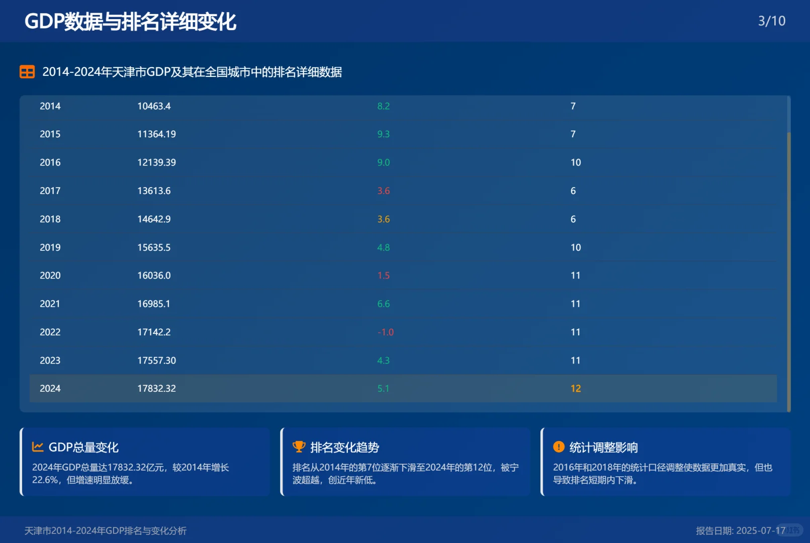Click the green 9.3 growth rate for 2015

point(383,134)
